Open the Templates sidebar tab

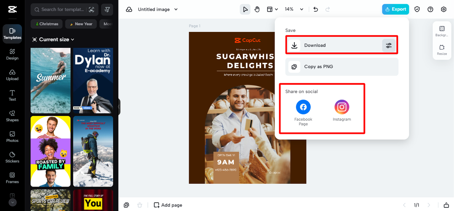(x=12, y=34)
